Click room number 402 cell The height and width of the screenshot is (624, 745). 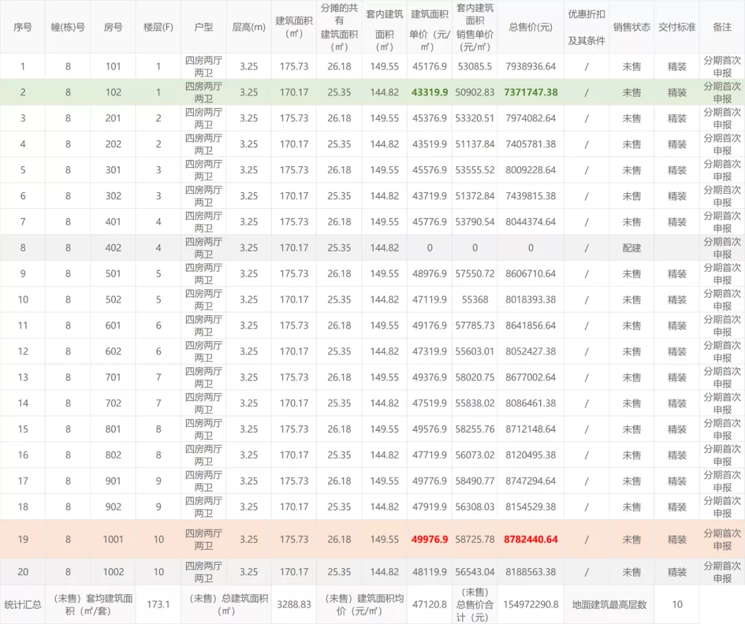[x=113, y=248]
